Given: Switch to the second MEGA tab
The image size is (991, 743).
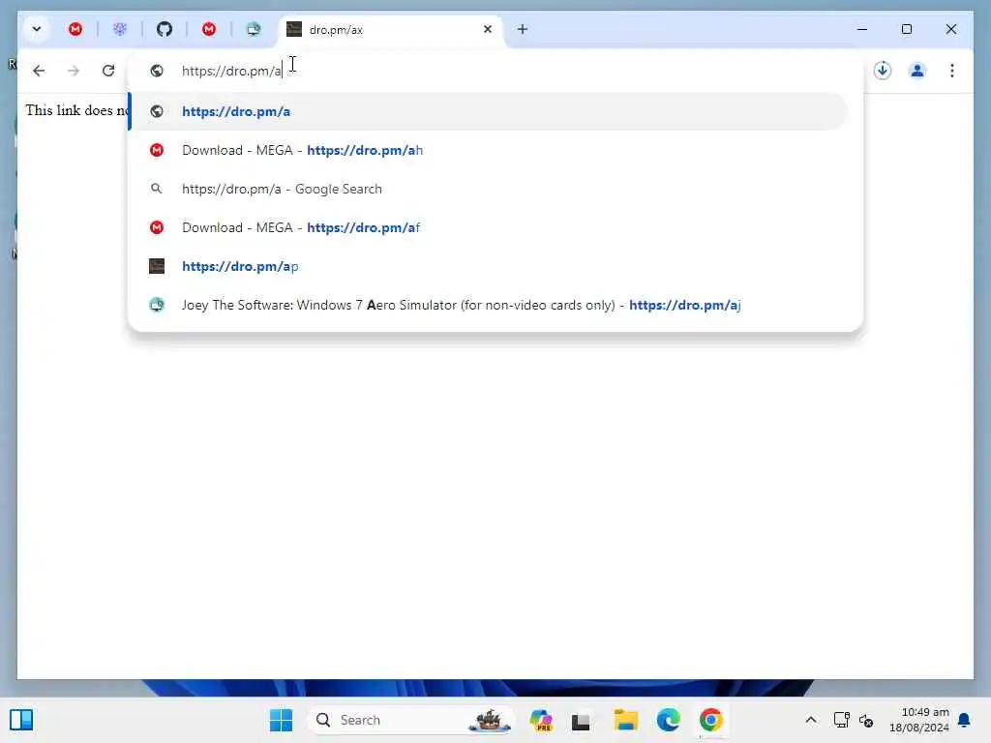Looking at the screenshot, I should (x=209, y=29).
